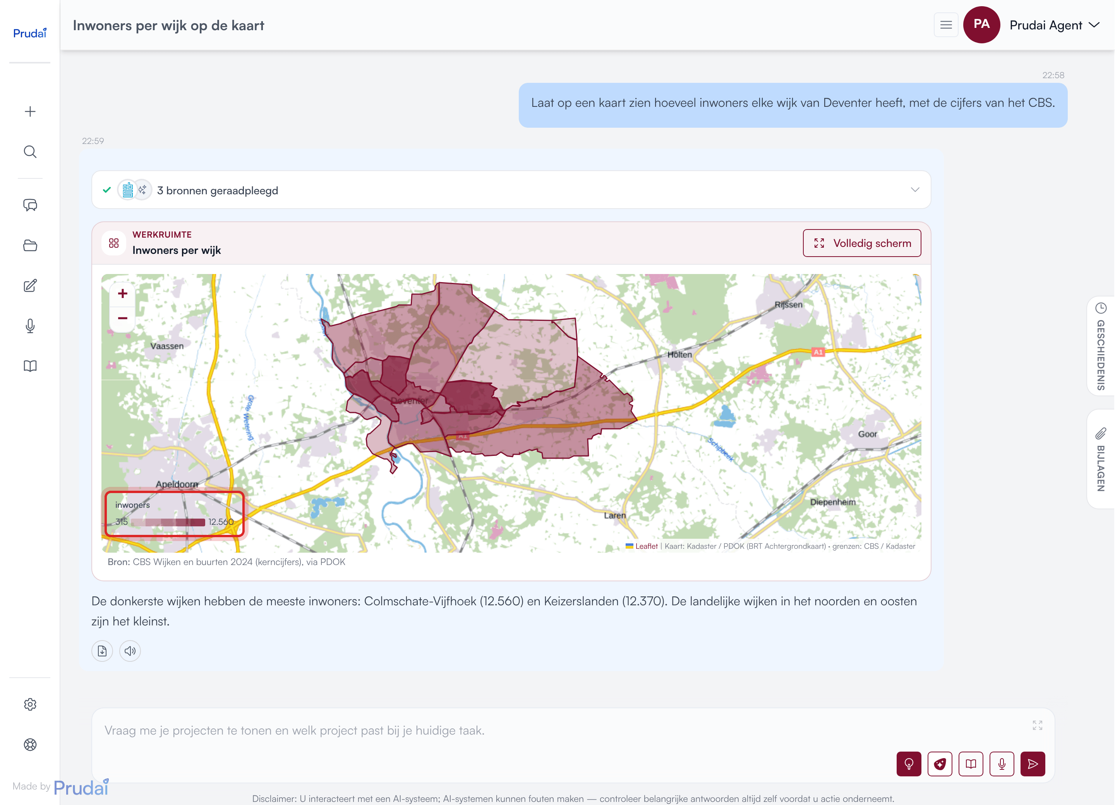Image resolution: width=1115 pixels, height=805 pixels.
Task: Open the sidebar book icon
Action: [x=30, y=366]
